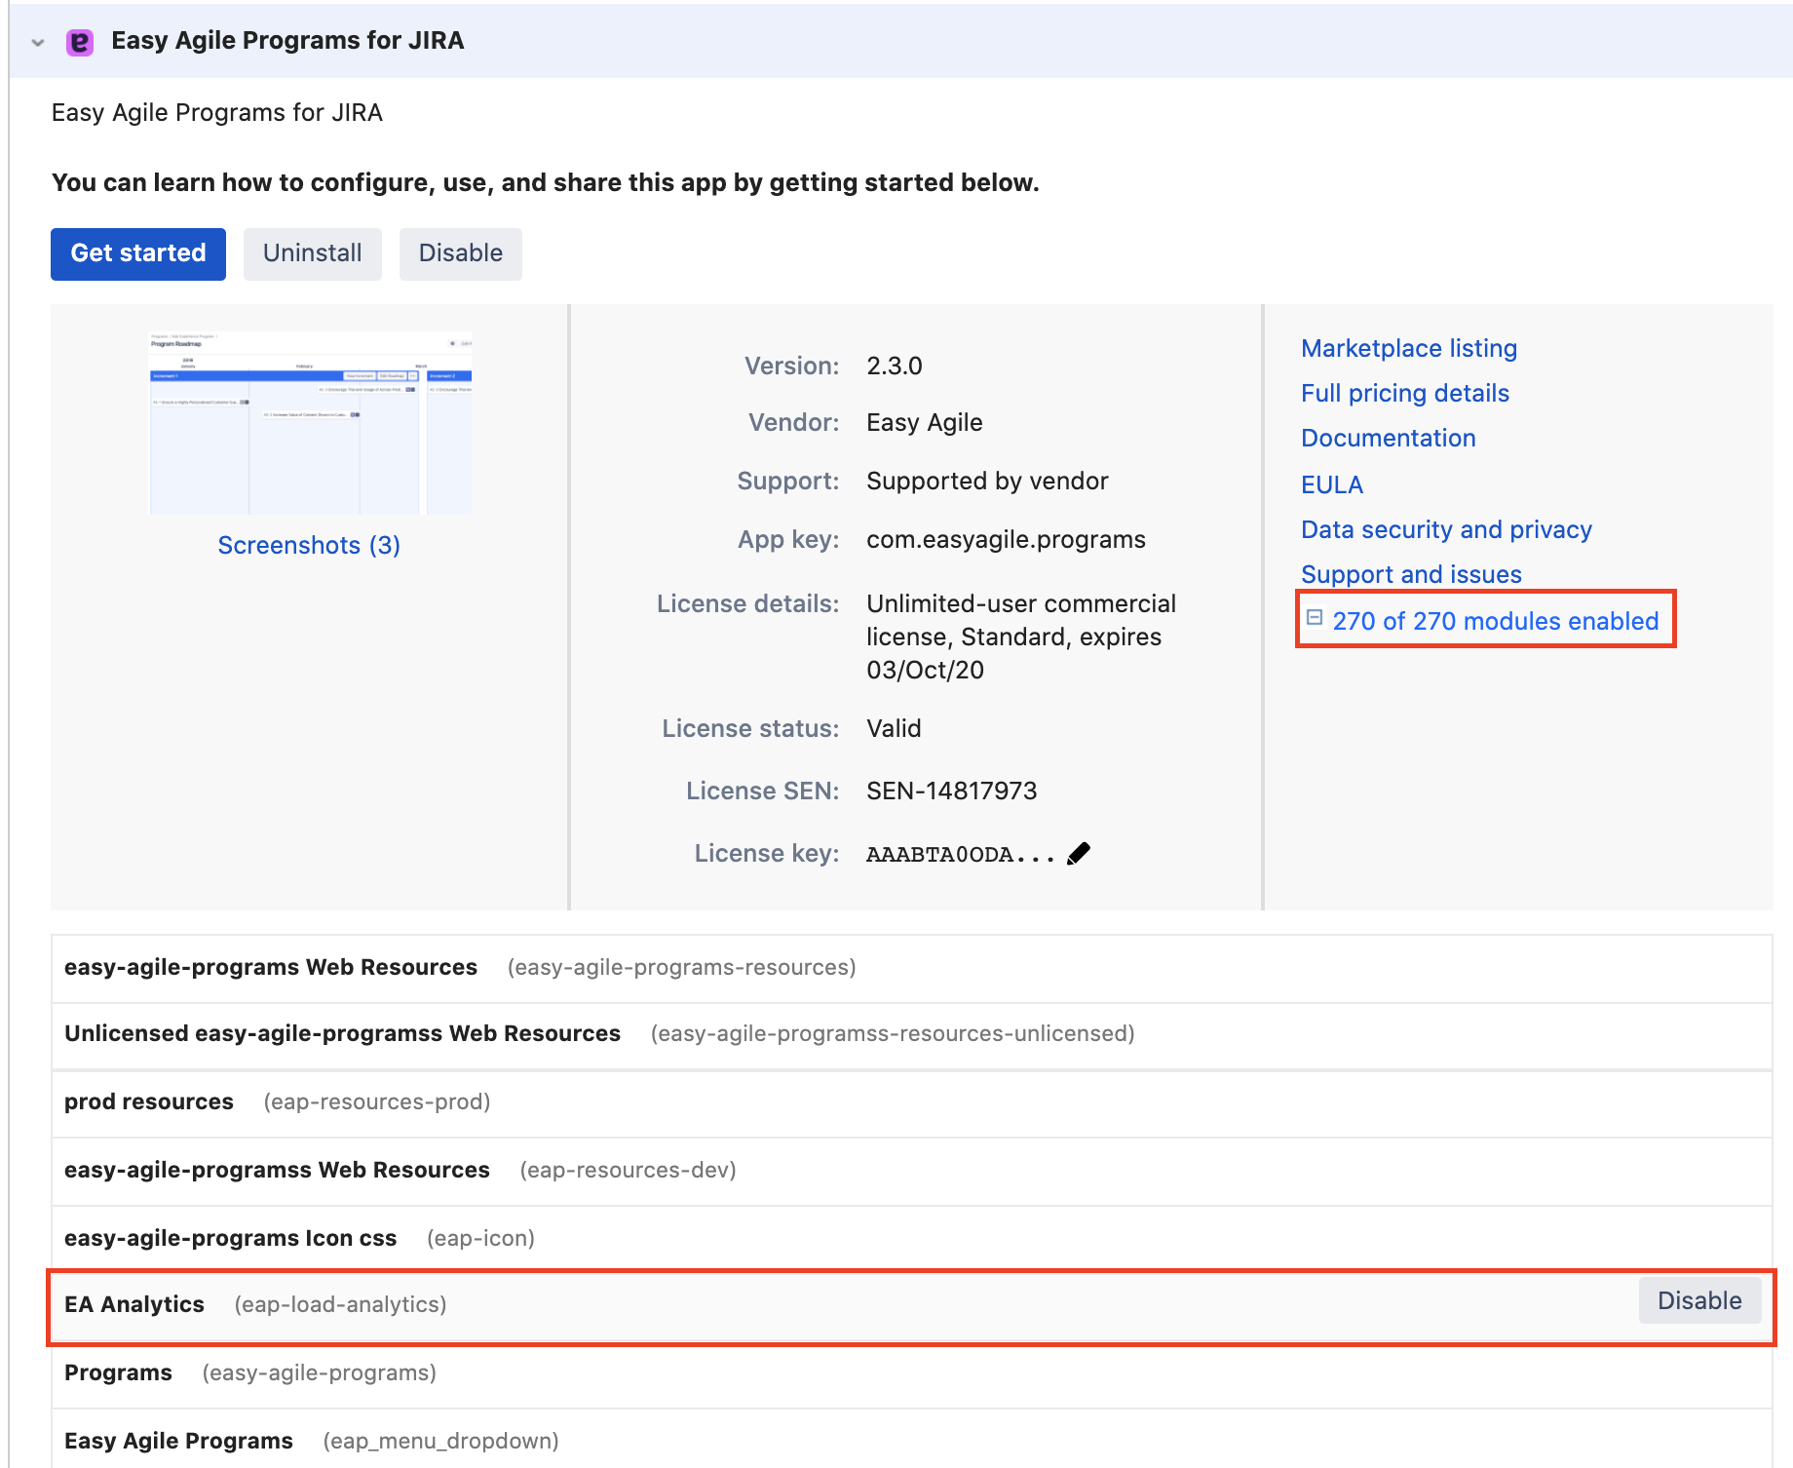
Task: Open Data security and privacy link
Action: 1446,529
